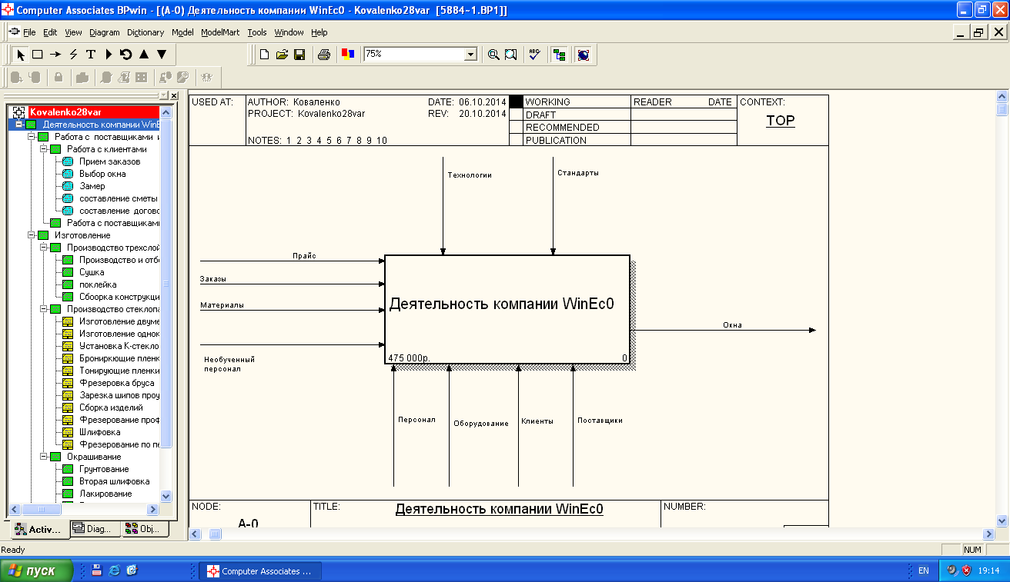The width and height of the screenshot is (1010, 582).
Task: Select поклейка in the tree
Action: (98, 284)
